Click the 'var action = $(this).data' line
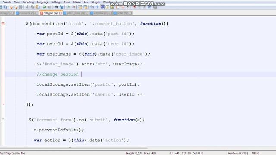Screen dimensions: 276x155 point(82,140)
